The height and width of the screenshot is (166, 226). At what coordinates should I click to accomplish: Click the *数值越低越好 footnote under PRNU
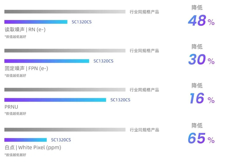click(x=15, y=114)
